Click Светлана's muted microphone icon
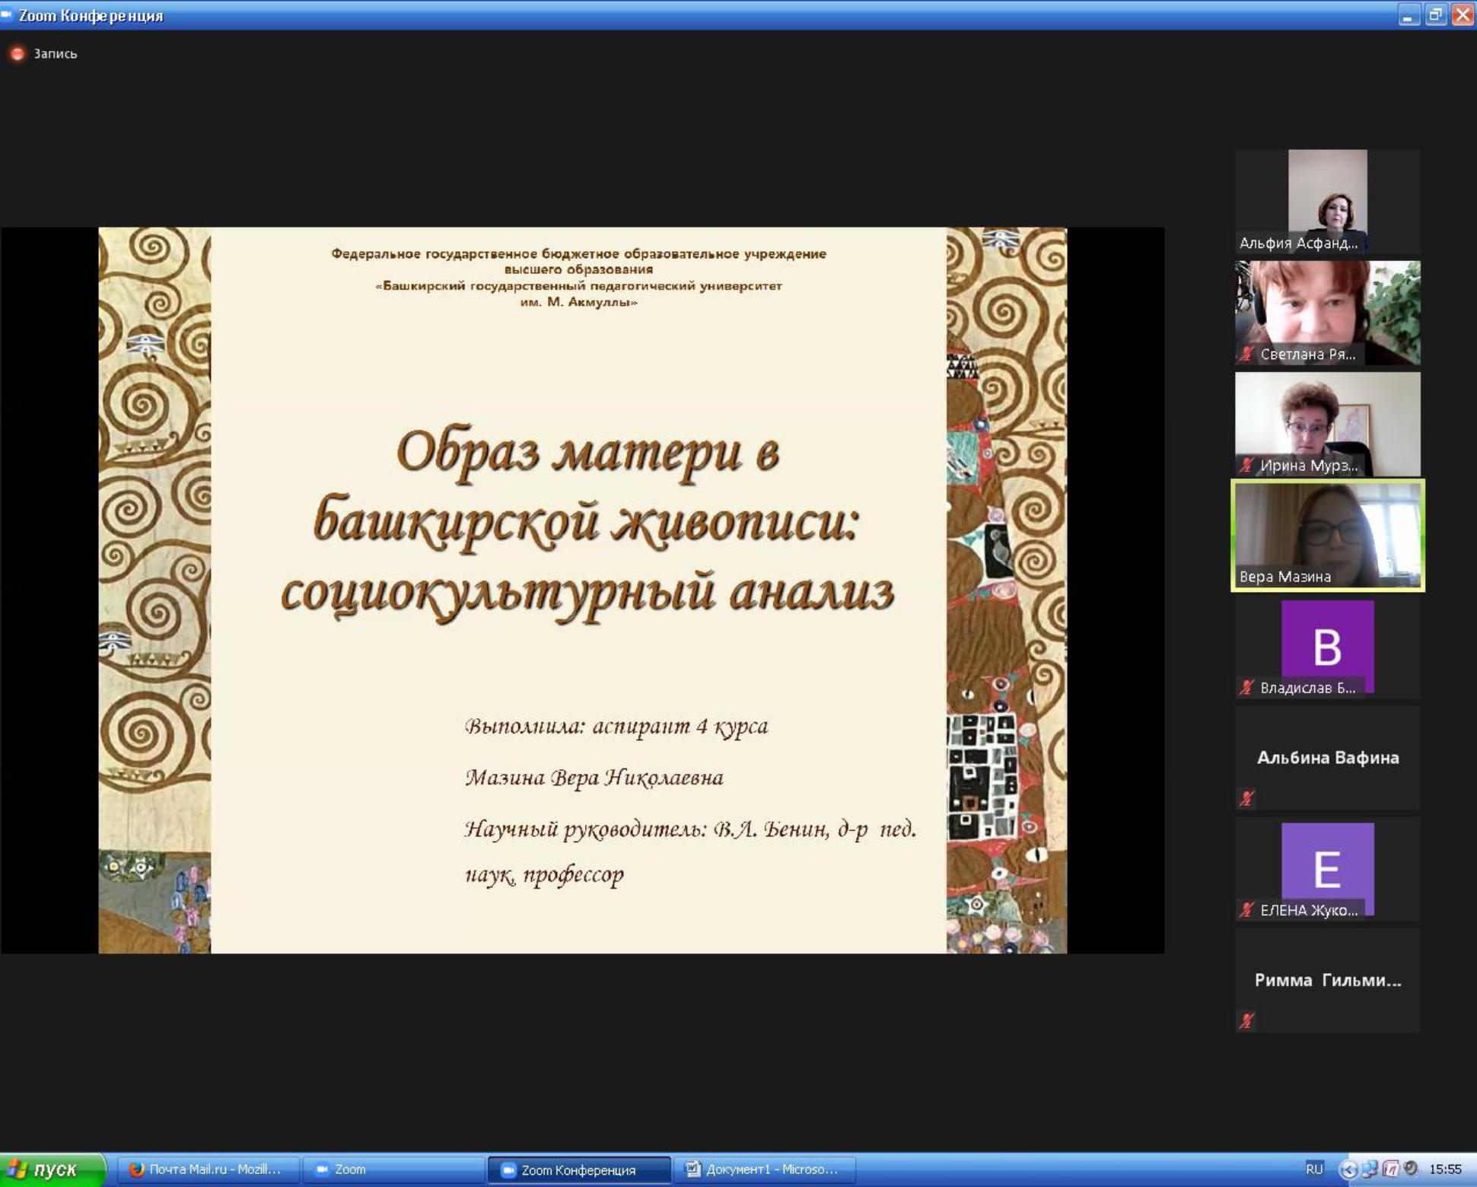The image size is (1477, 1187). (x=1246, y=354)
